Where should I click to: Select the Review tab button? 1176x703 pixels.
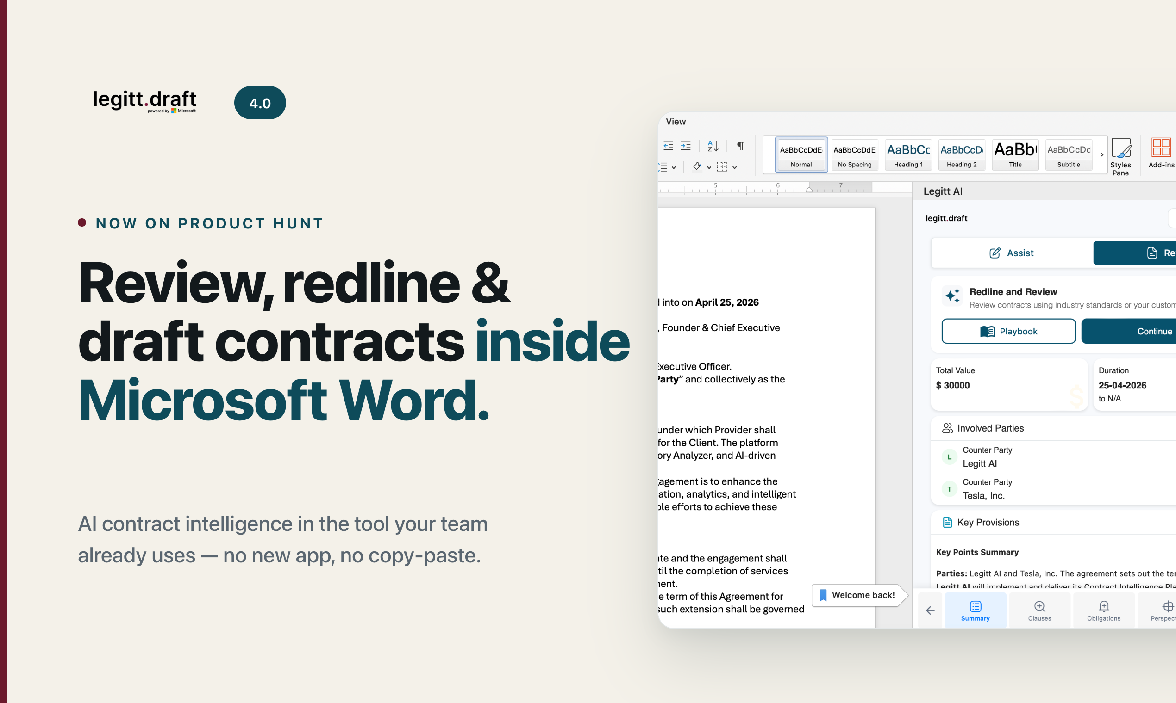[x=1135, y=253]
